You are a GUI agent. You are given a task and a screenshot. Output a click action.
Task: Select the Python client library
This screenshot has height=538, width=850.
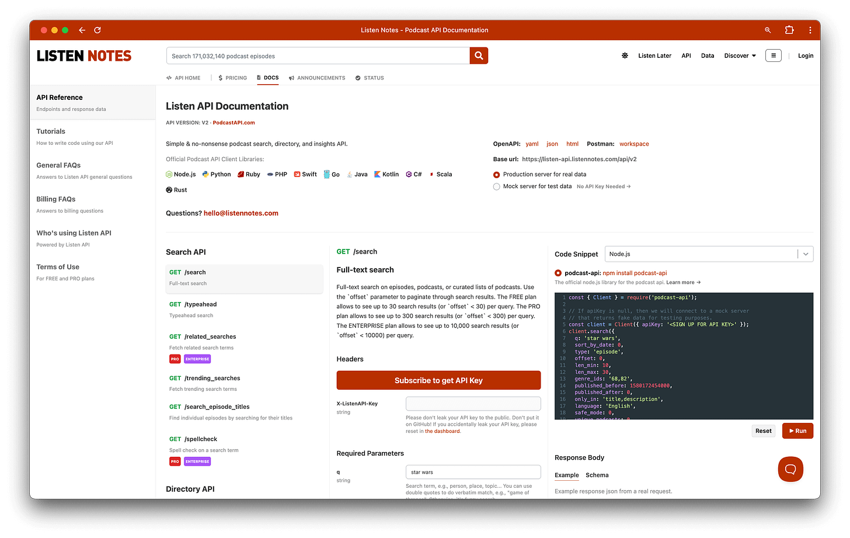pyautogui.click(x=217, y=174)
